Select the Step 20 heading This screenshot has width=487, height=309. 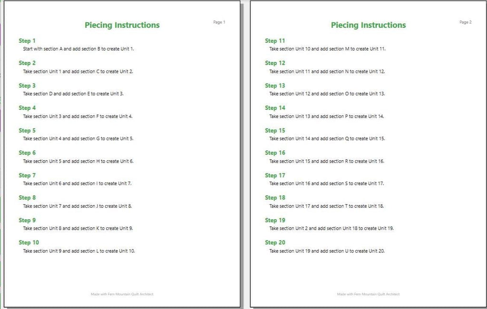coord(275,242)
